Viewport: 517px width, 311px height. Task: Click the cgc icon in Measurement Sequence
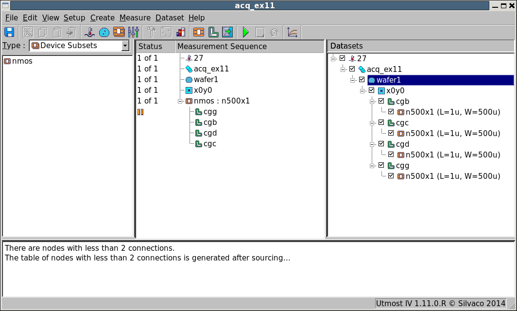pos(198,144)
